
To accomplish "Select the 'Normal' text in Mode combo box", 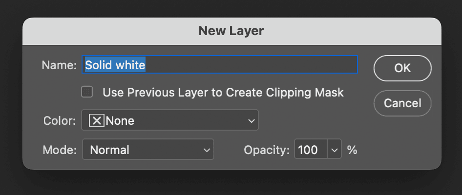I will [x=109, y=150].
